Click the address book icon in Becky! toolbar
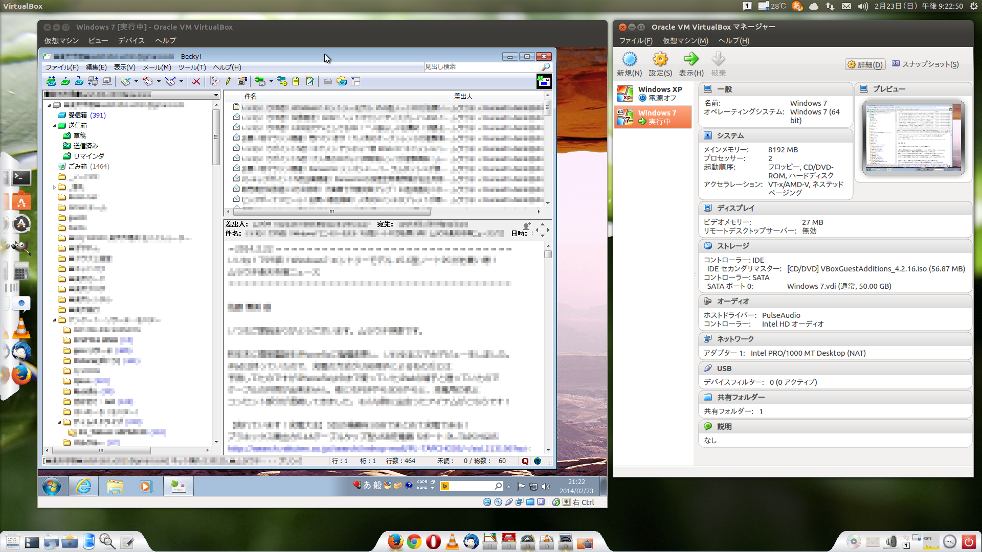 242,81
